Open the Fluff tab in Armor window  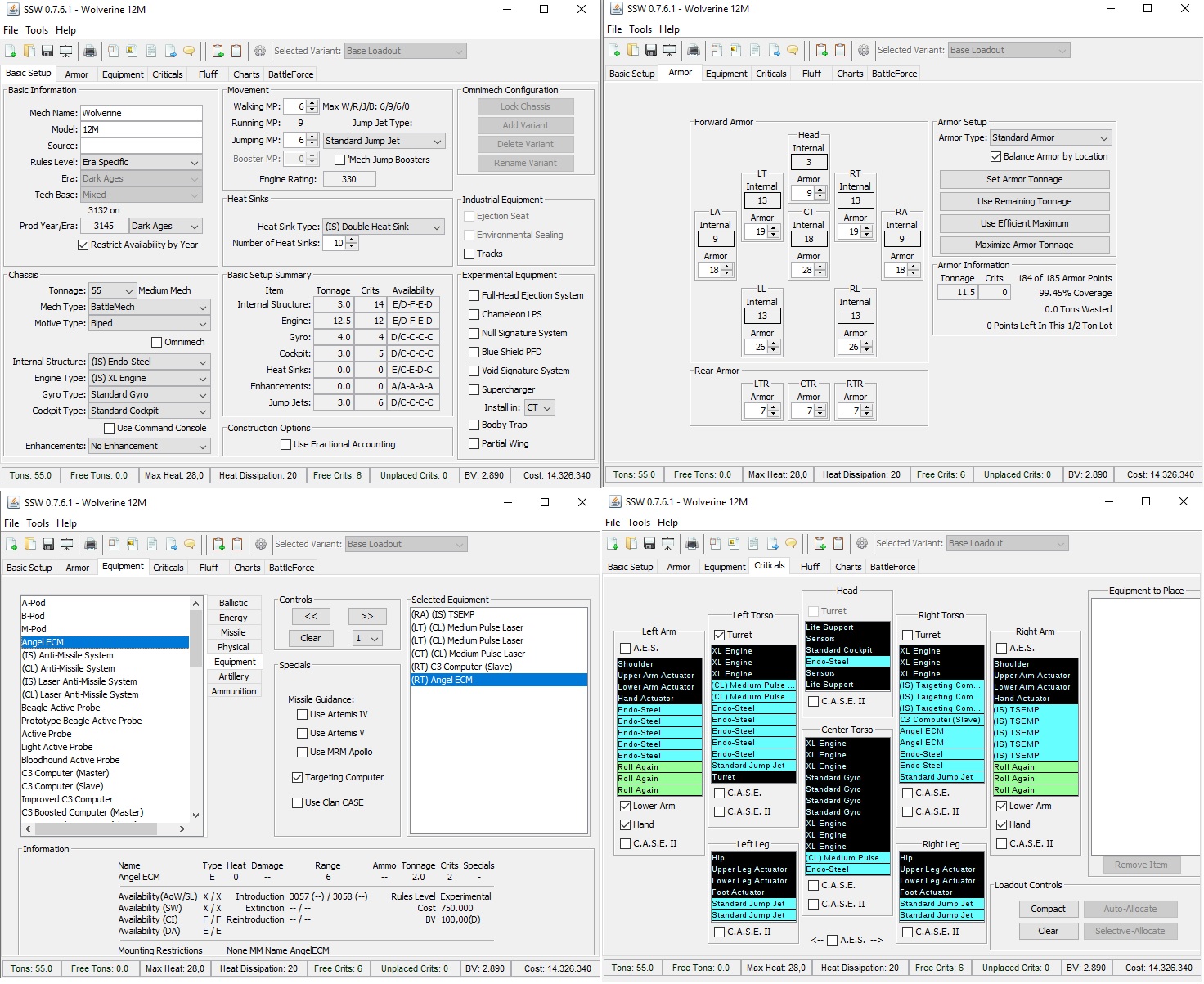(811, 74)
